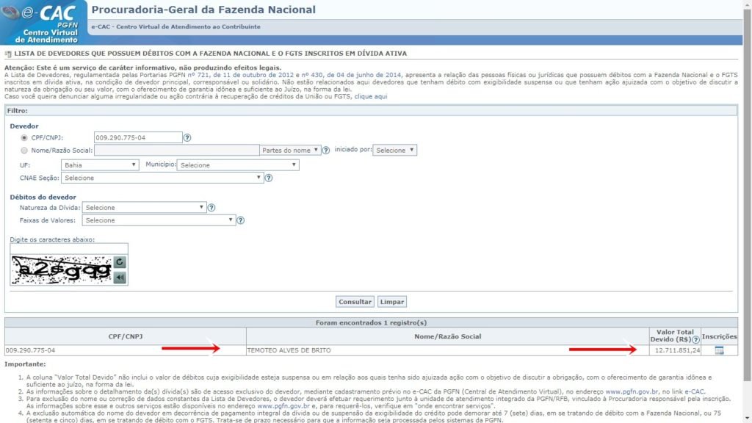Open the UF dropdown showing Bahia
The image size is (752, 423).
coord(100,165)
